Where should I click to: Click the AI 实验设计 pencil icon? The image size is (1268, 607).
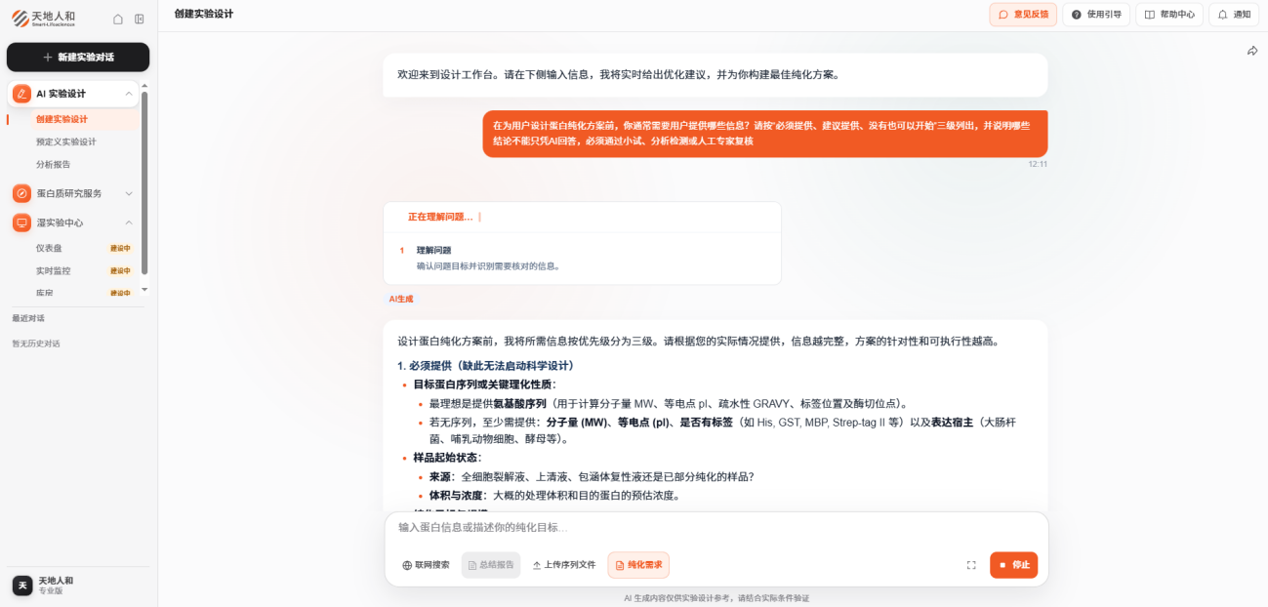pos(21,94)
